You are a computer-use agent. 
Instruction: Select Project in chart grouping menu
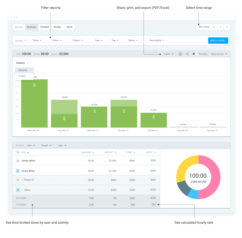(22, 76)
